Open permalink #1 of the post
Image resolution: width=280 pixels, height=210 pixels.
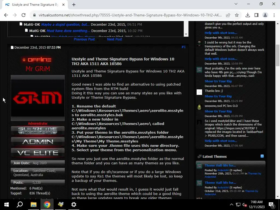[x=183, y=47]
